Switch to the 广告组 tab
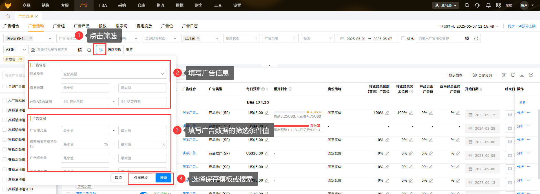The image size is (540, 194). click(59, 26)
